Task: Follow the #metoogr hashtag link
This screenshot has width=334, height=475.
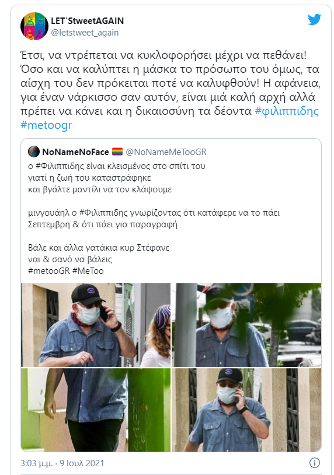Action: point(46,125)
